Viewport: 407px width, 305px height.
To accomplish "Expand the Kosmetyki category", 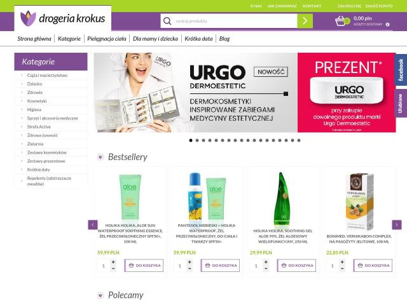I will tap(37, 101).
